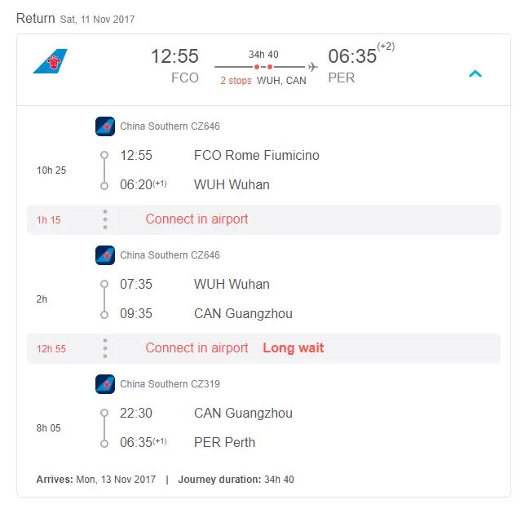Viewport: 521px width, 509px height.
Task: Select the 12:55 FCO departure time in the header
Action: pos(174,56)
